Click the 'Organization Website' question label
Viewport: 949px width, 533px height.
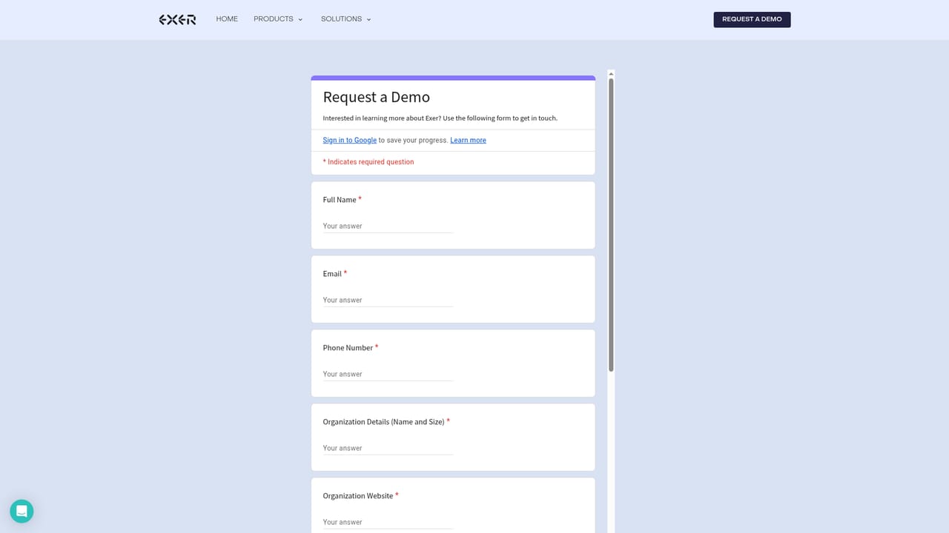tap(358, 496)
